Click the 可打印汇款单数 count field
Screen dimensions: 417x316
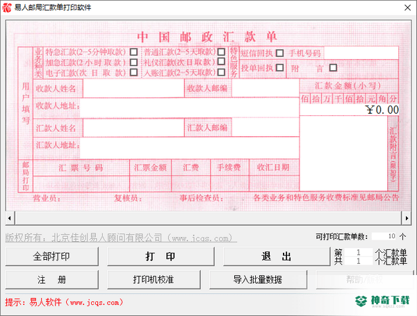[x=384, y=236]
